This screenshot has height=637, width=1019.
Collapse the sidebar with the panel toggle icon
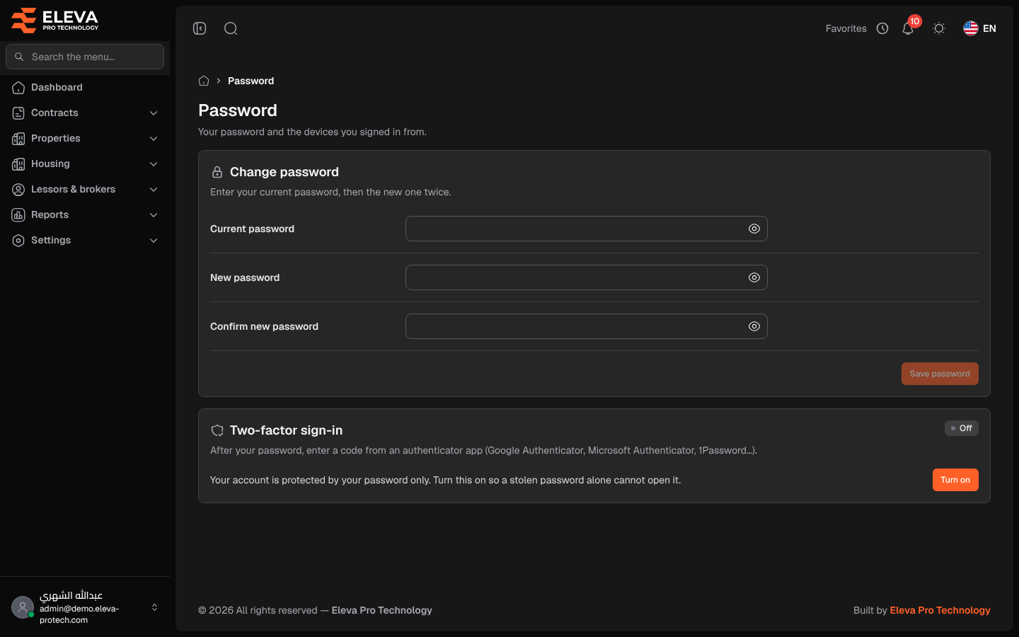pyautogui.click(x=200, y=28)
